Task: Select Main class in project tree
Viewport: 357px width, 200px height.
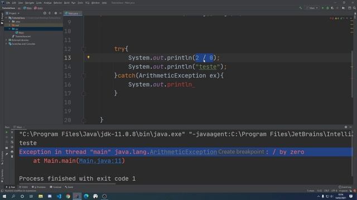Action: point(20,33)
